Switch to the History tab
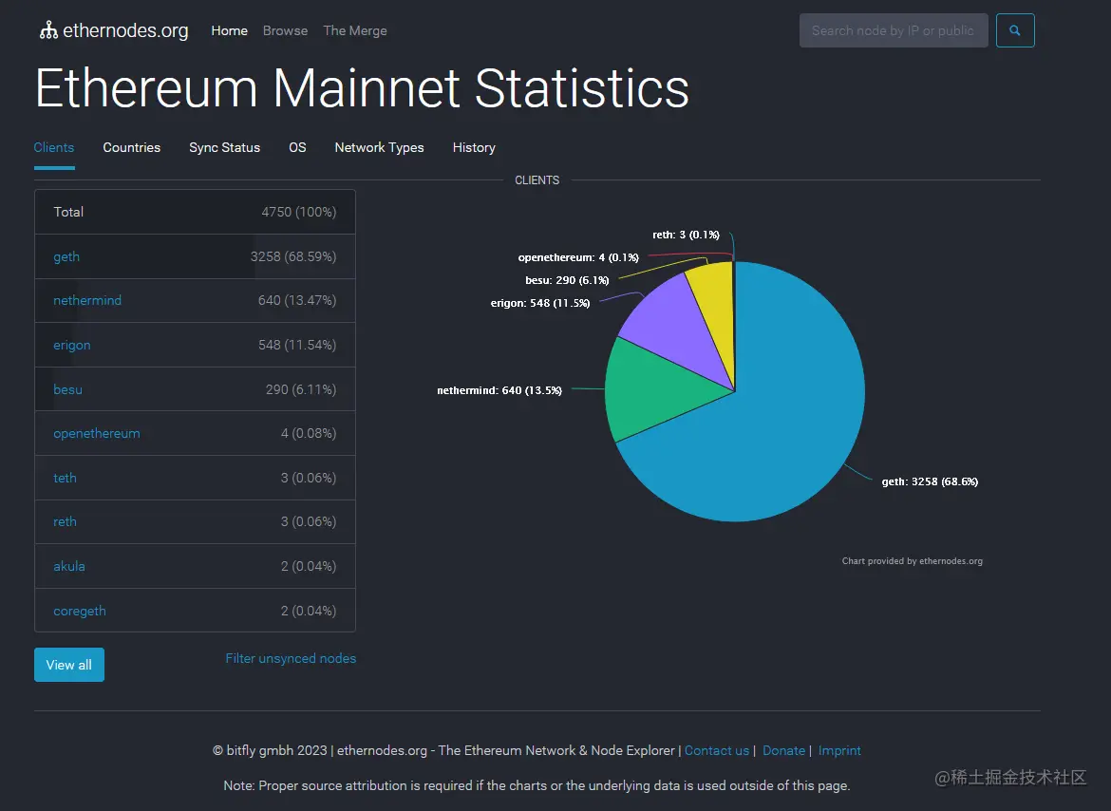 click(x=474, y=147)
